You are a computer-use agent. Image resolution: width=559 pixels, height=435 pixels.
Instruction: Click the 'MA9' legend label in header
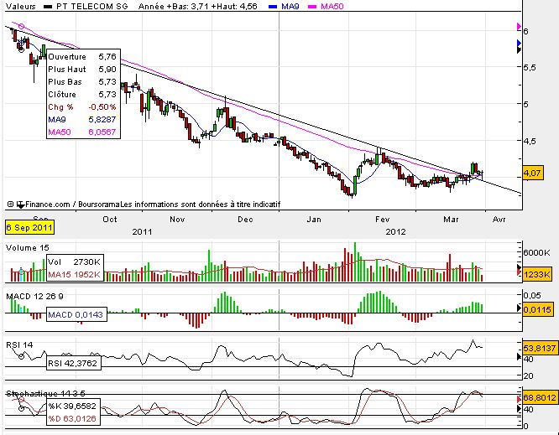(x=290, y=6)
